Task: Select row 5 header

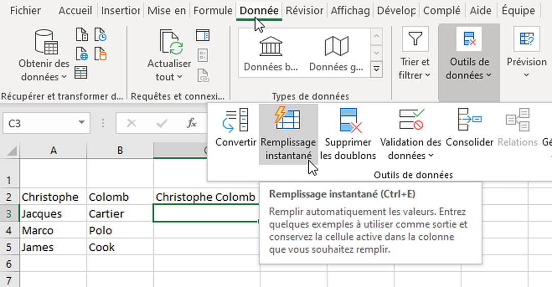Action: coord(9,247)
